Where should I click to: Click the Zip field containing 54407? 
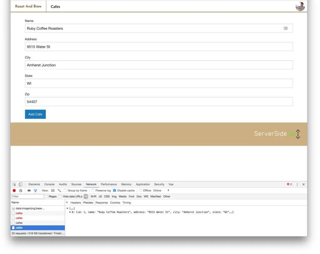click(159, 102)
